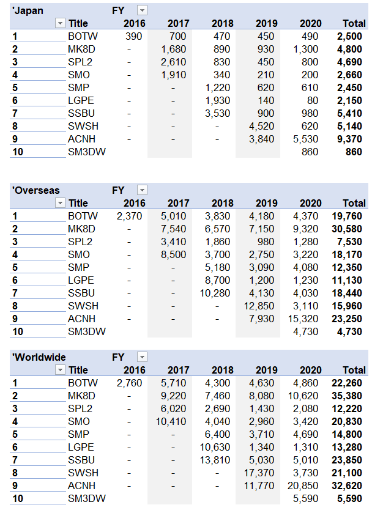Click the cell with value 390
The image size is (372, 513).
click(x=133, y=36)
